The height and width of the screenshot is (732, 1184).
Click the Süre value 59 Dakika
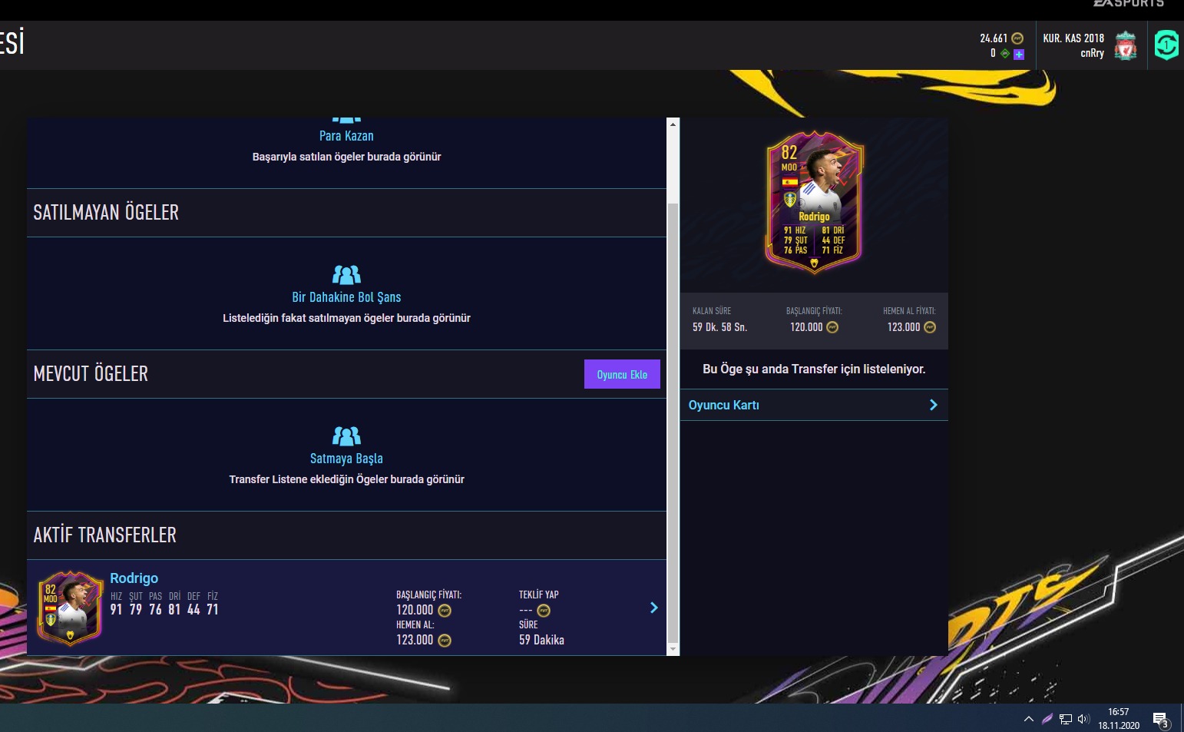[x=541, y=640]
